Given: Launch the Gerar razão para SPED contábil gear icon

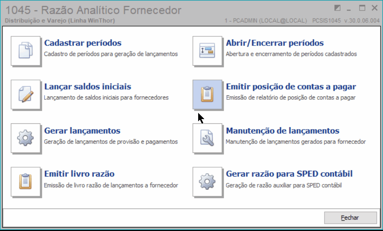Looking at the screenshot, I should point(208,181).
